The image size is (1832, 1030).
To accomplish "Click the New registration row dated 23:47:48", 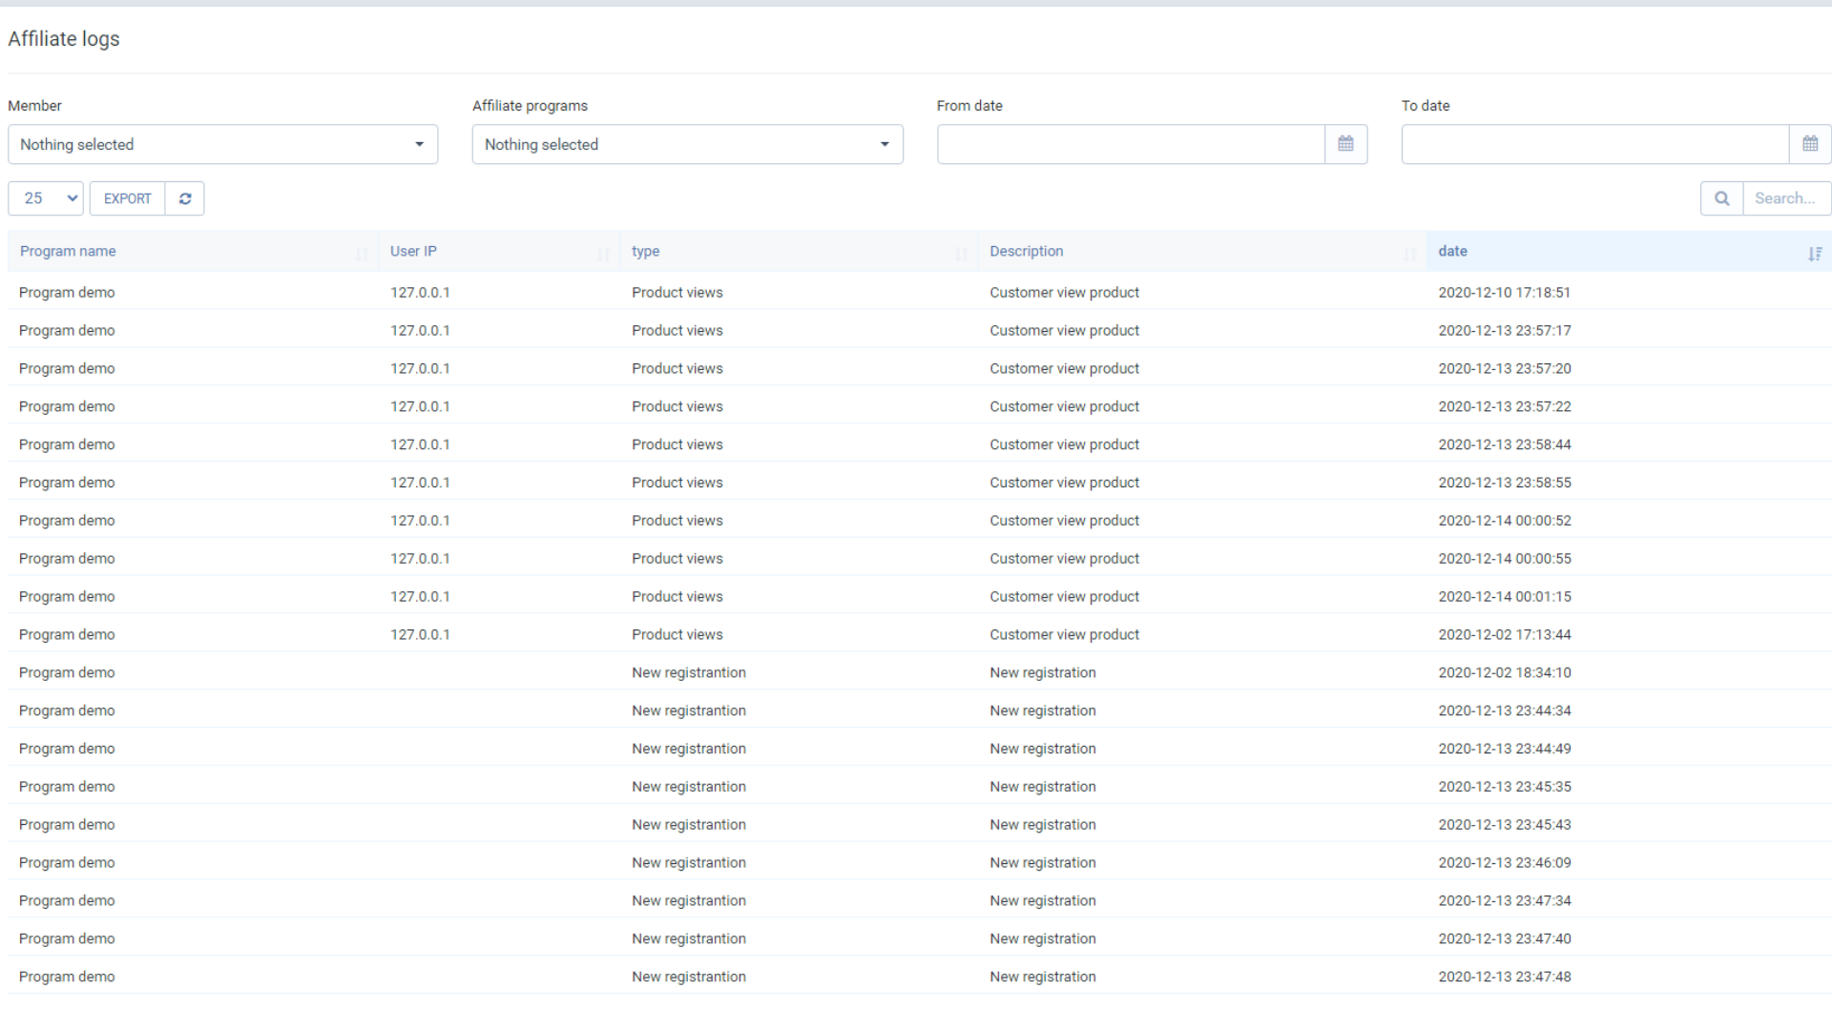I will pyautogui.click(x=689, y=977).
